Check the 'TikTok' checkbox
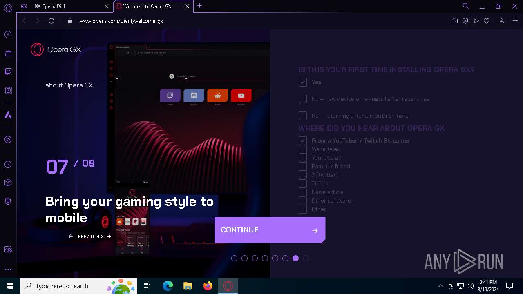The image size is (523, 294). (x=302, y=183)
